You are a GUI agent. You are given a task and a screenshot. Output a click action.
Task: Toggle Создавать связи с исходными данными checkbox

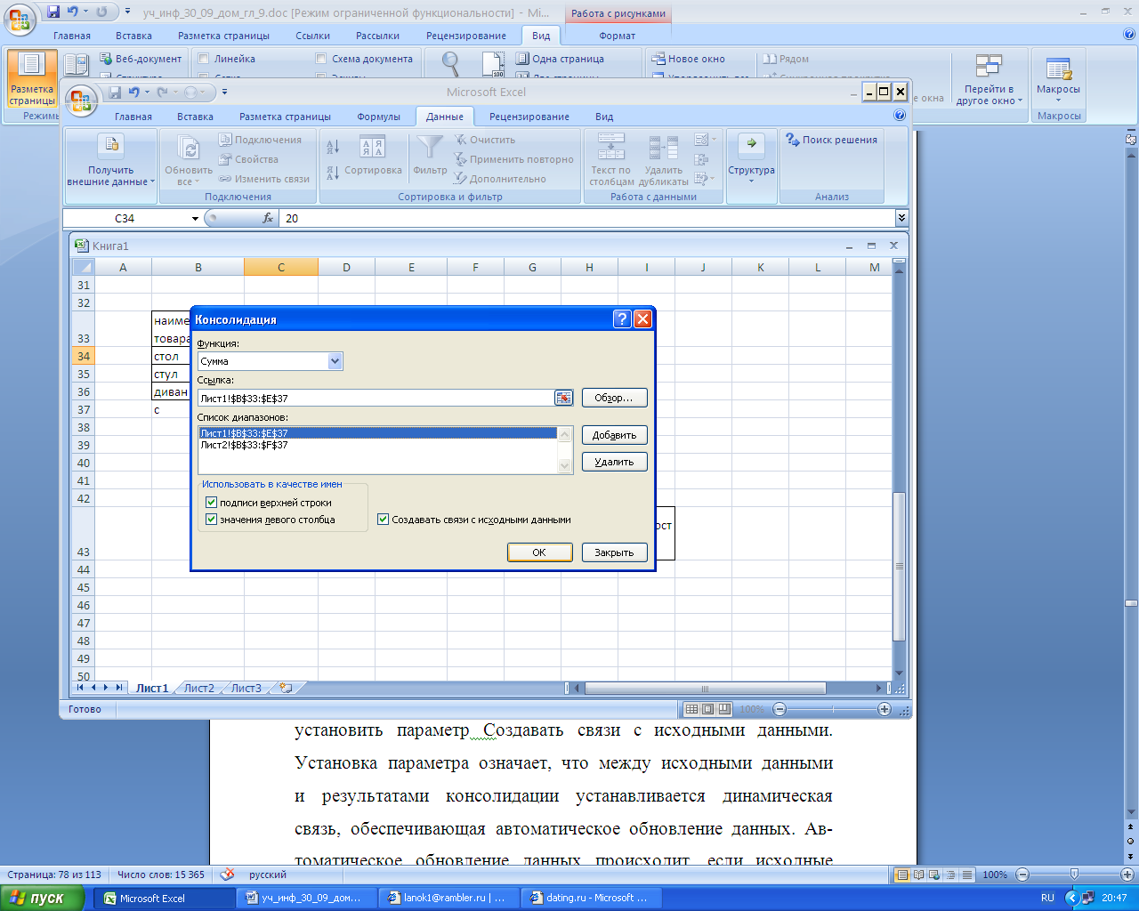[x=384, y=520]
